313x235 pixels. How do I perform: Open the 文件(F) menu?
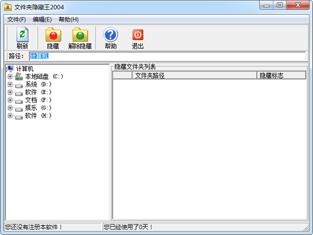(17, 20)
